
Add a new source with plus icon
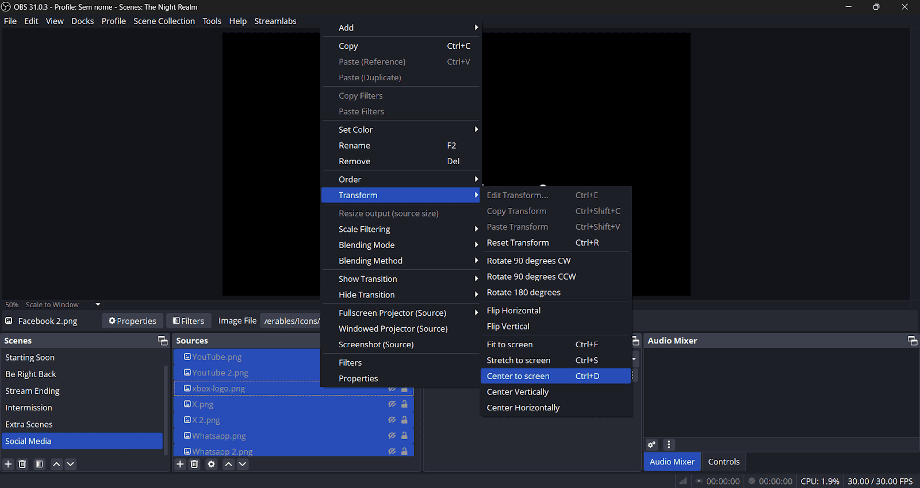[x=180, y=464]
